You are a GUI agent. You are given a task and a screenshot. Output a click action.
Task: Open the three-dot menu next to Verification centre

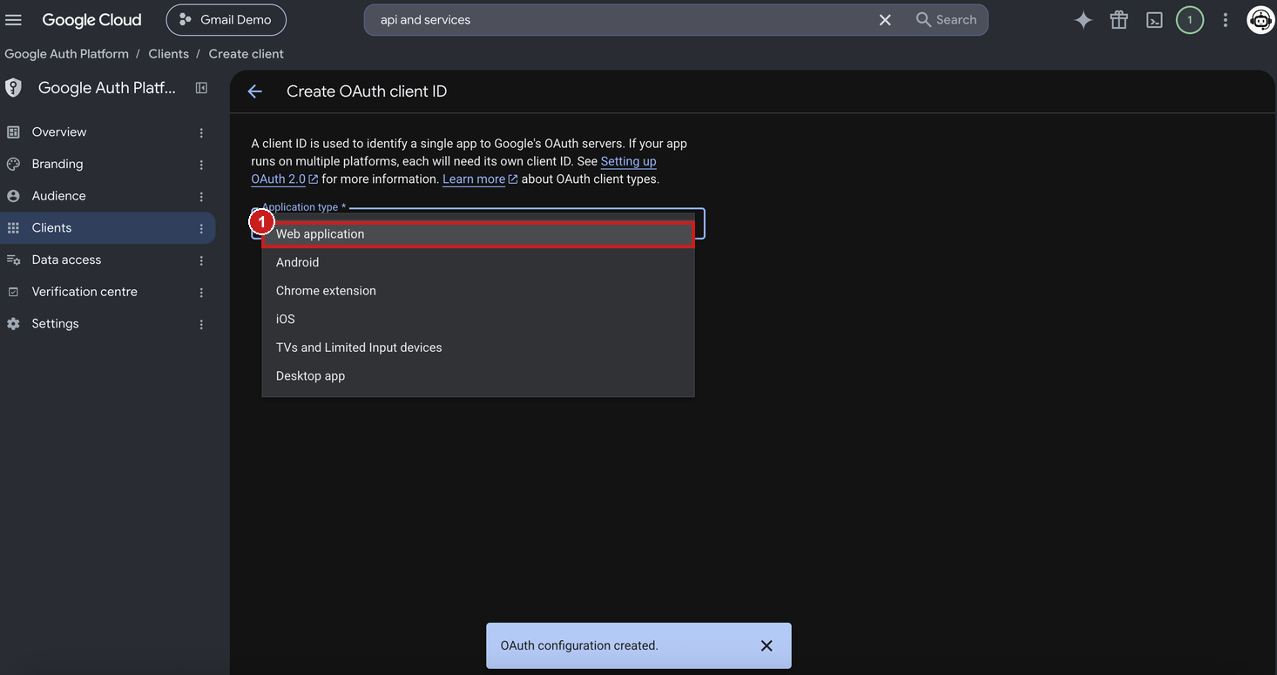[x=201, y=293]
